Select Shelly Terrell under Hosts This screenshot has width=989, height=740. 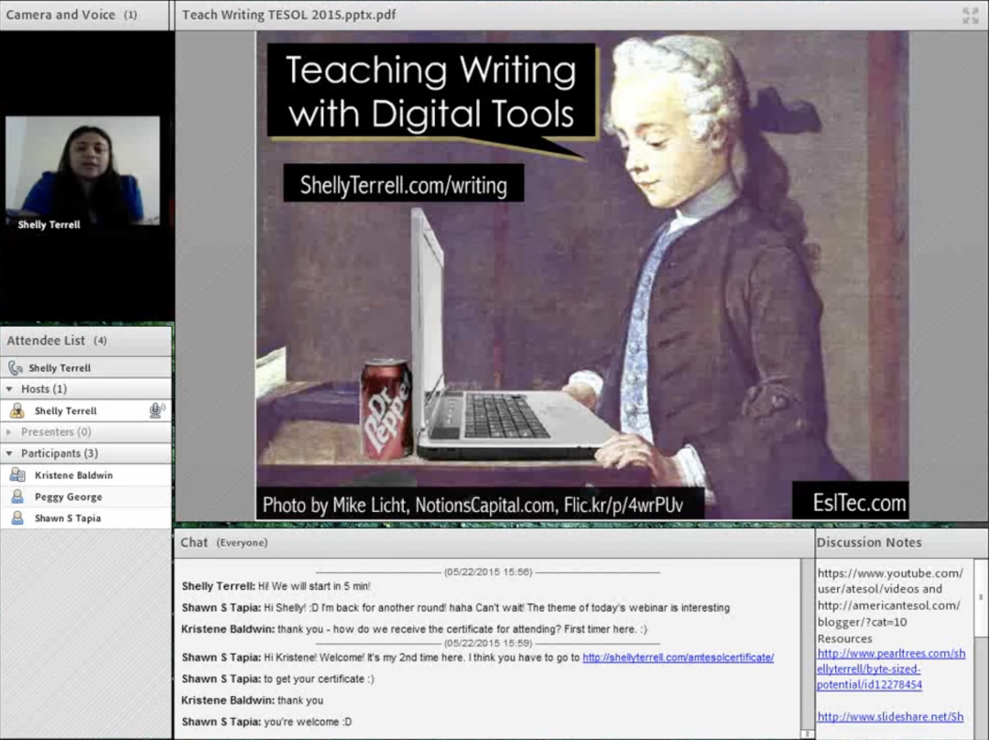point(86,410)
